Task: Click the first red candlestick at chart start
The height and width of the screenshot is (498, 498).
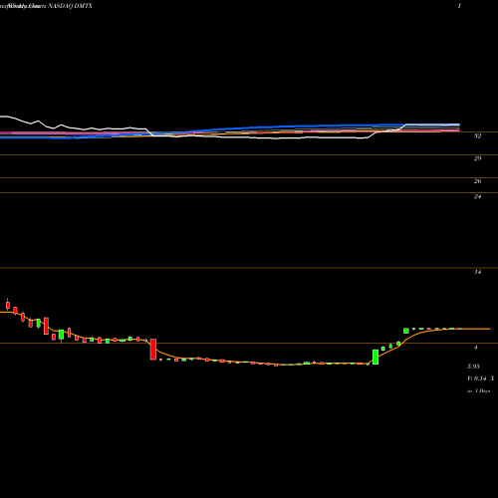Action: pyautogui.click(x=8, y=305)
